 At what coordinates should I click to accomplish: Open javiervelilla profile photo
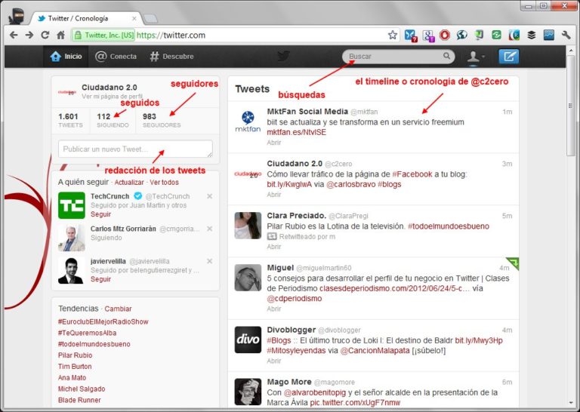click(72, 270)
